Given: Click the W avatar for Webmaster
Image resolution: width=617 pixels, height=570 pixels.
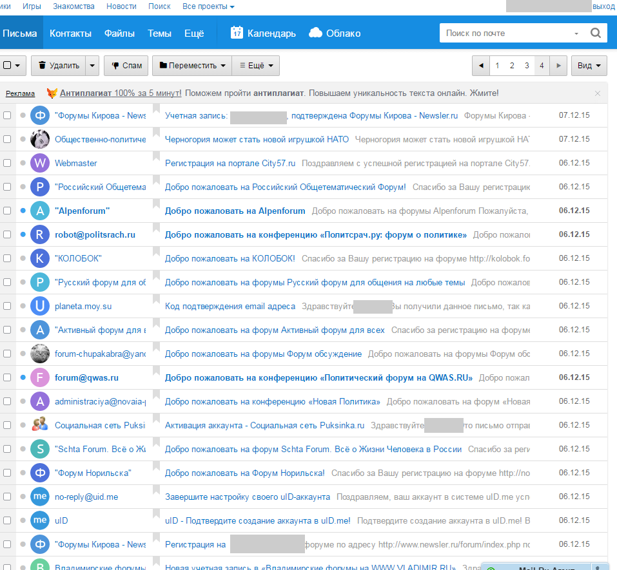Looking at the screenshot, I should (x=40, y=163).
